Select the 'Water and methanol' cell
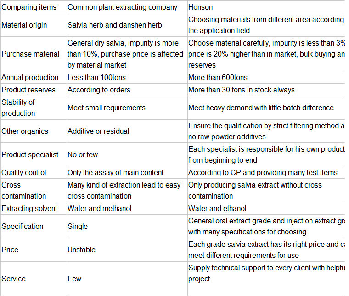Image resolution: width=349 pixels, height=296 pixels. tap(99, 208)
